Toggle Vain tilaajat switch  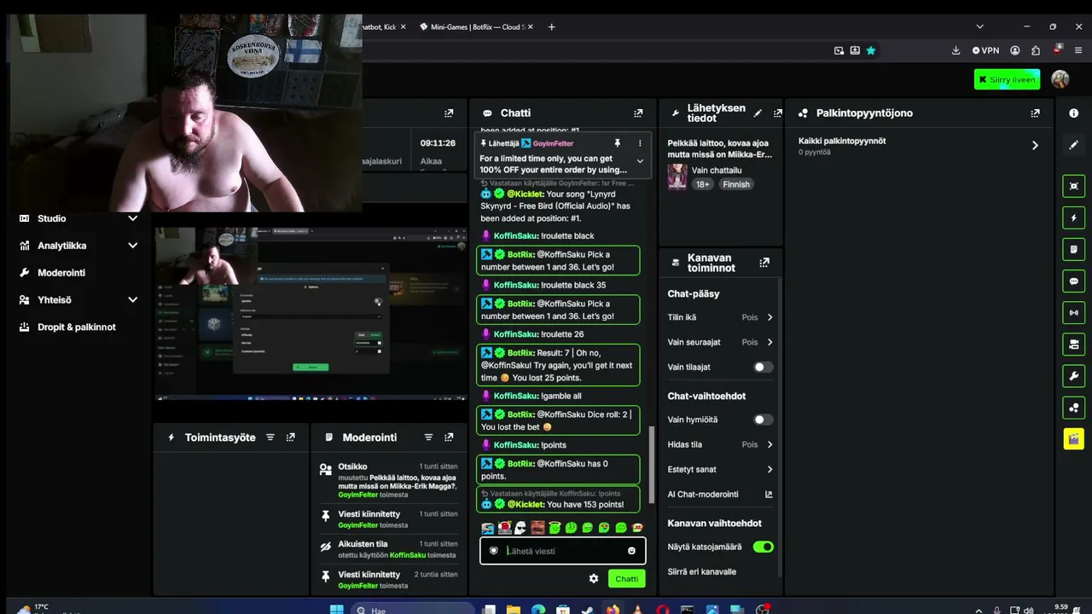coord(764,367)
